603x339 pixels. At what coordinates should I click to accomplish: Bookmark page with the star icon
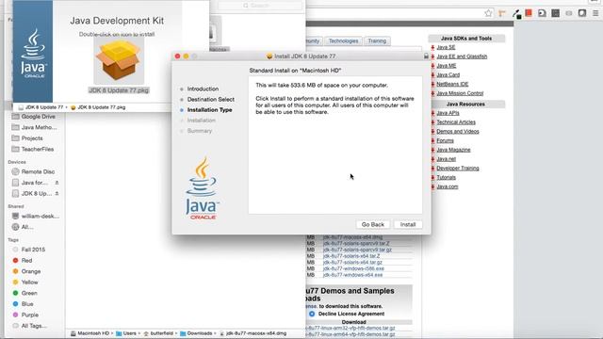(488, 13)
